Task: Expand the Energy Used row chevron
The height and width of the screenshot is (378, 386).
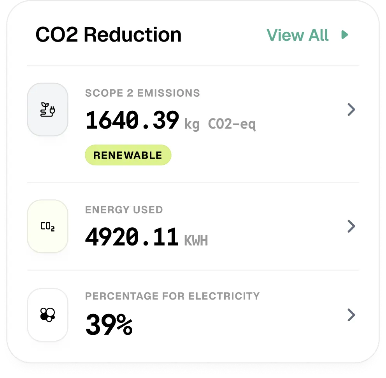Action: tap(351, 226)
